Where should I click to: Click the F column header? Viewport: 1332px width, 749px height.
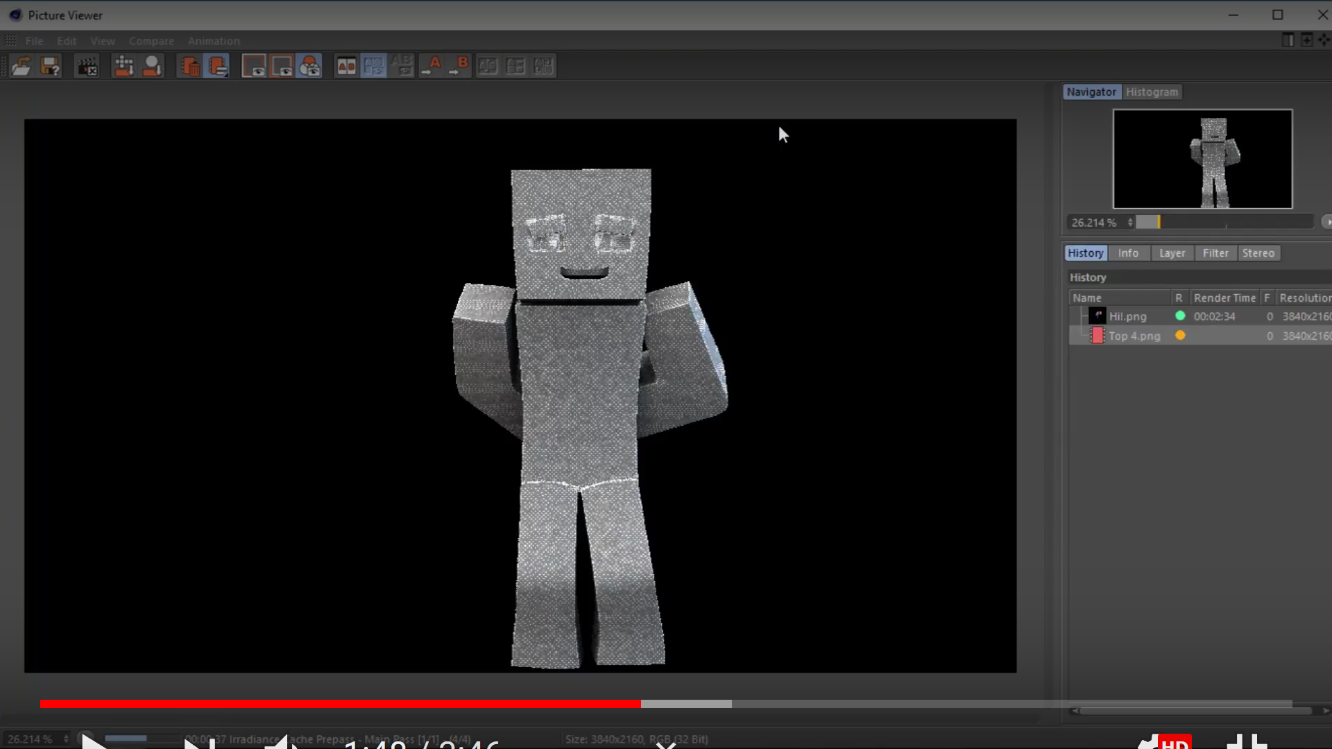coord(1267,298)
